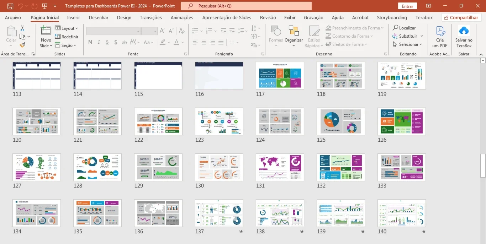Toggle align text right

pos(212,42)
